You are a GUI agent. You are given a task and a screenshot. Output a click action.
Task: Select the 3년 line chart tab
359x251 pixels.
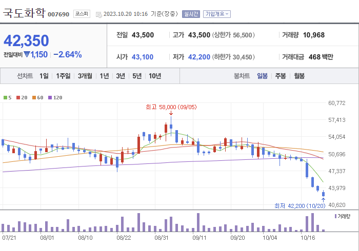point(121,76)
